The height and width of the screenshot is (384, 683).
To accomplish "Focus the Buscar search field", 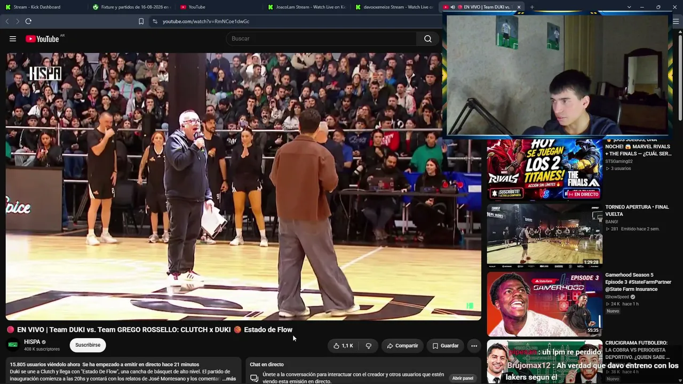I will click(322, 38).
